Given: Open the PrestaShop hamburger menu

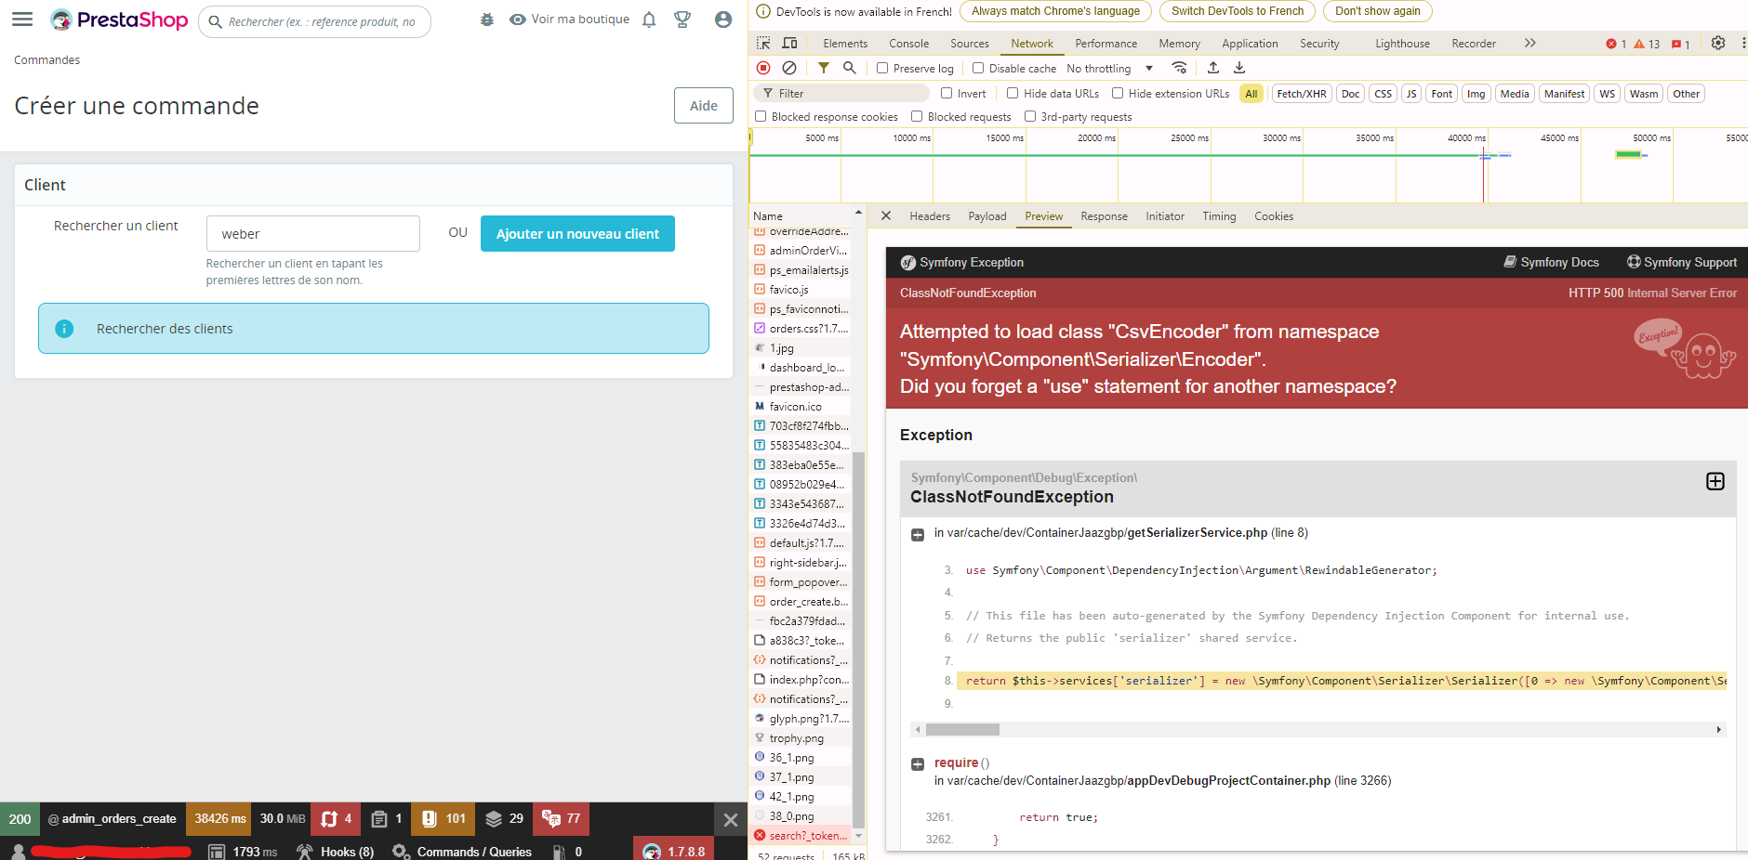Looking at the screenshot, I should (22, 20).
